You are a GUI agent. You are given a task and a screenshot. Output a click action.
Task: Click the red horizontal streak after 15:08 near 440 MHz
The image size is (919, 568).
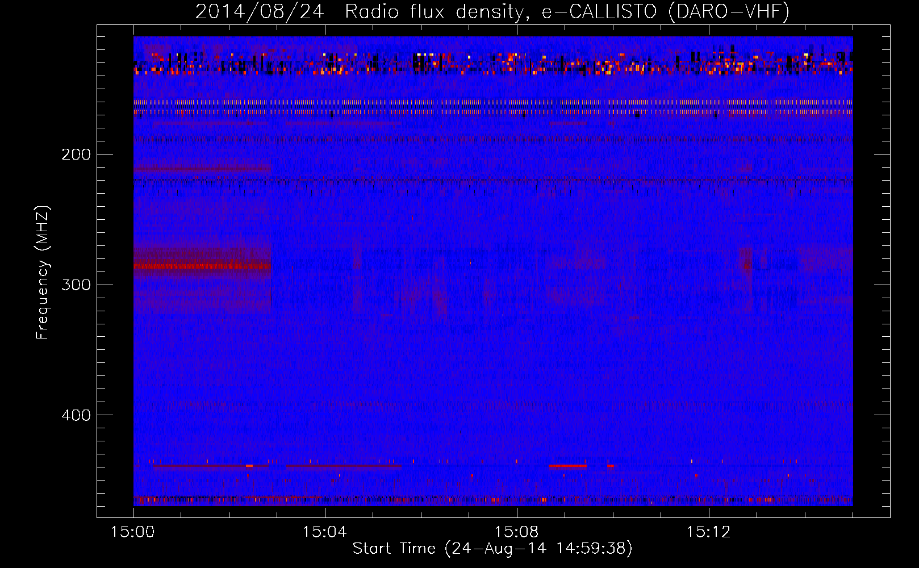pyautogui.click(x=567, y=466)
